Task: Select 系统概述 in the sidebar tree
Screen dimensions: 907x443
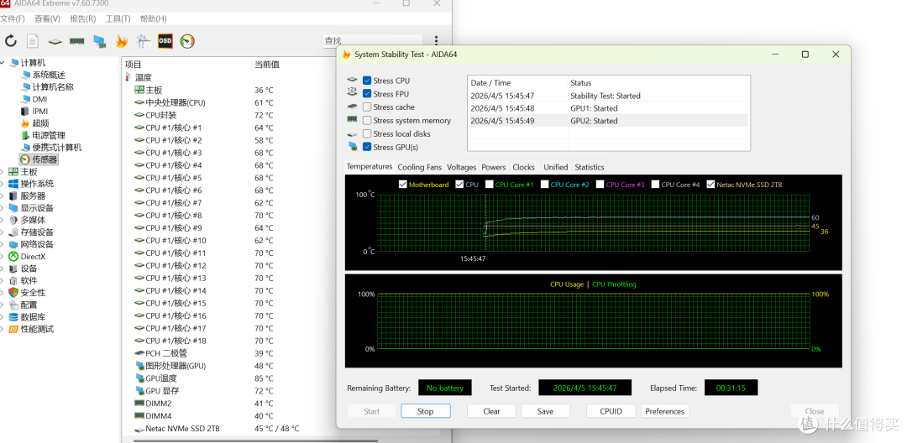Action: click(x=49, y=75)
